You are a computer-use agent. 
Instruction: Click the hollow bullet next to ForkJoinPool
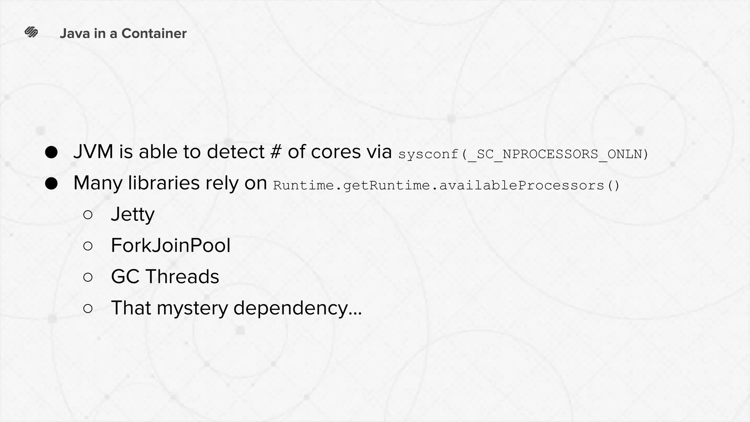(88, 246)
